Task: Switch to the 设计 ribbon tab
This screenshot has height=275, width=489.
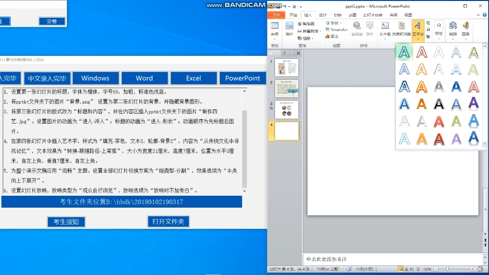Action: 323,15
